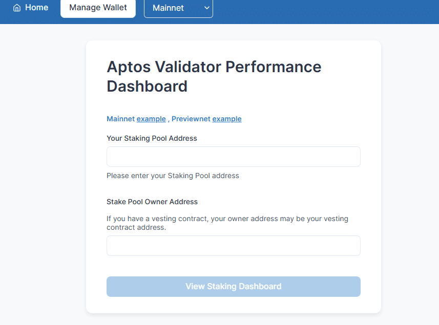Click the Aptos Validator Performance Dashboard heading
439x325 pixels.
[x=214, y=76]
